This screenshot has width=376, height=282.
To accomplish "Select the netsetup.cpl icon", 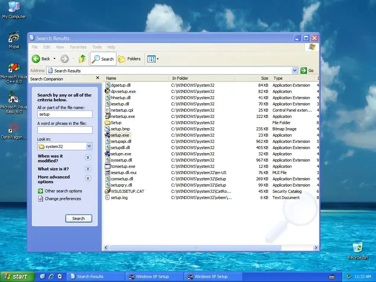I will (108, 110).
